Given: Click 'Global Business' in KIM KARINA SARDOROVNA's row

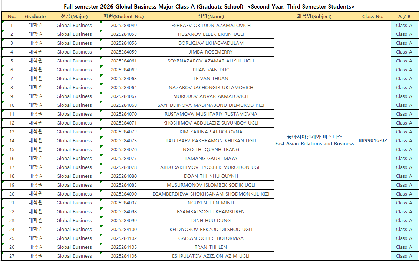Looking at the screenshot, I should click(x=74, y=132).
